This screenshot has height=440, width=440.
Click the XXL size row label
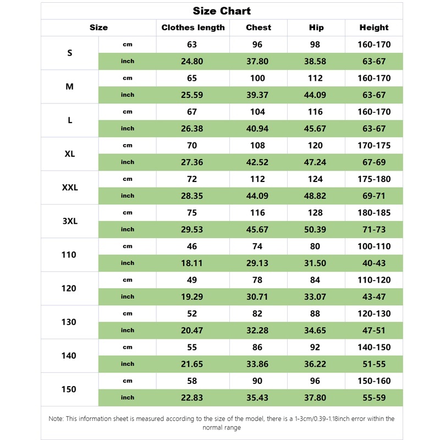pyautogui.click(x=70, y=188)
